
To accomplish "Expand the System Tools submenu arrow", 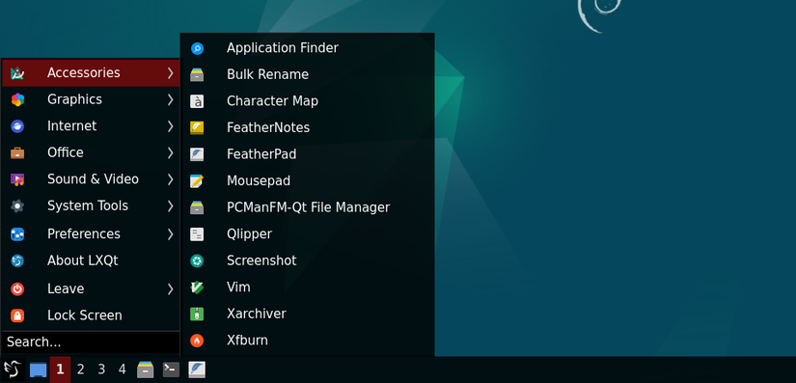I will pos(171,205).
